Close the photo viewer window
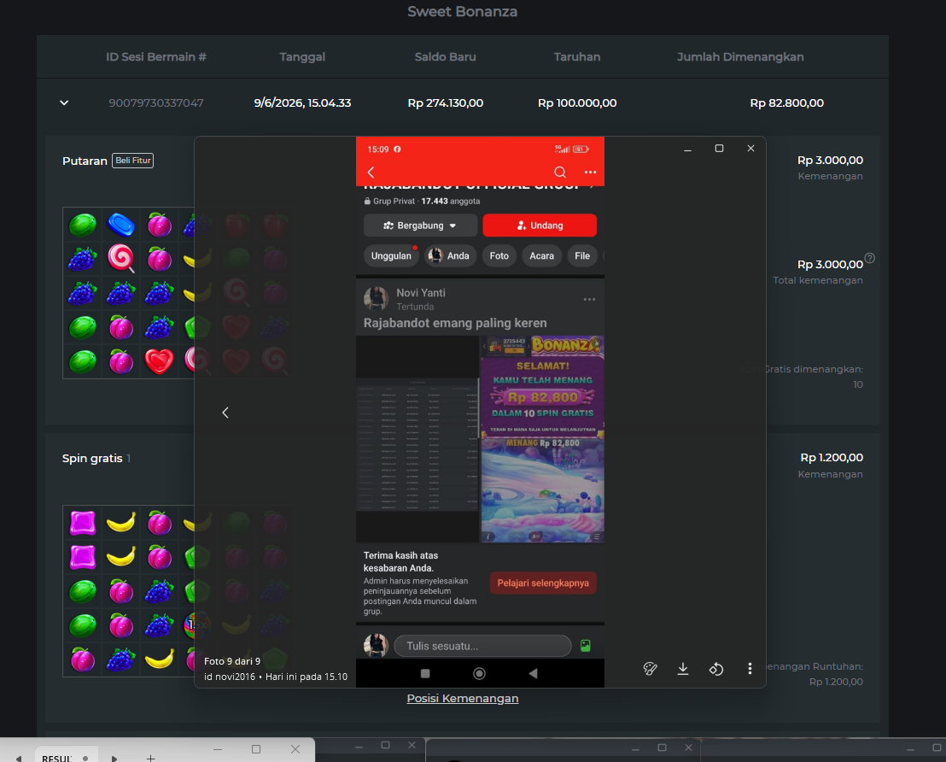This screenshot has width=946, height=762. [750, 149]
